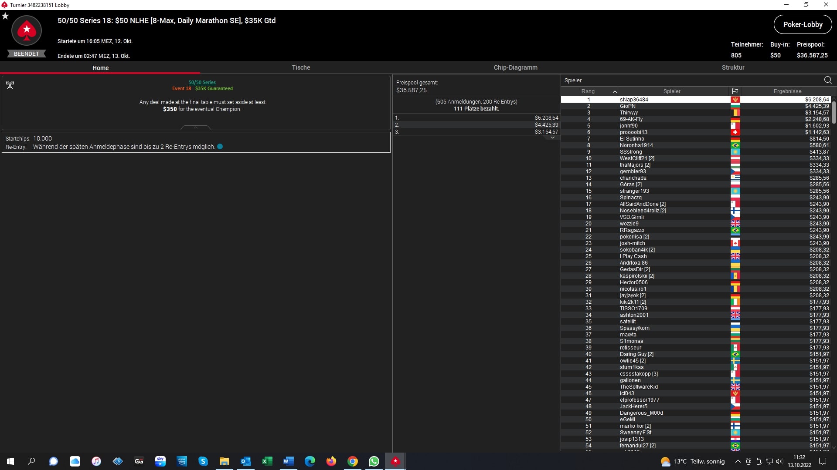The width and height of the screenshot is (837, 470).
Task: Sort by the Ergebnisse column header
Action: pyautogui.click(x=787, y=91)
